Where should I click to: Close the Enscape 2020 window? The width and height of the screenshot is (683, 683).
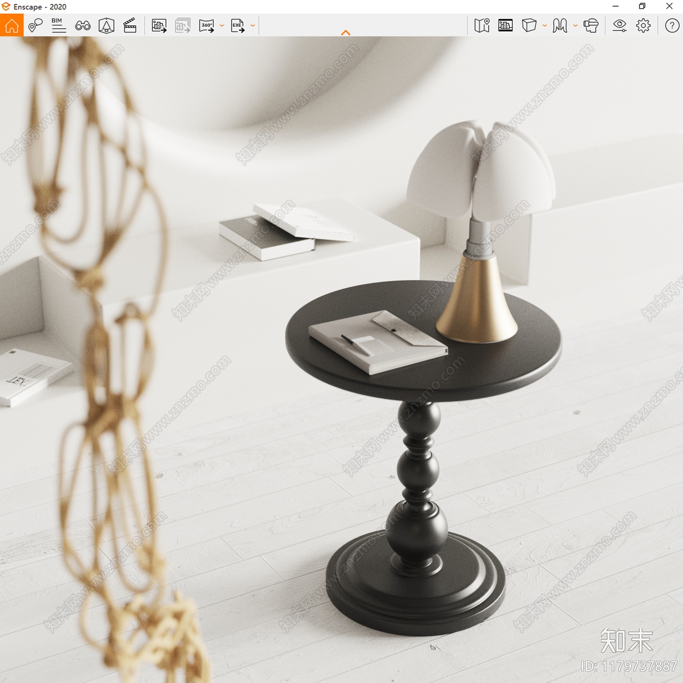(x=669, y=6)
